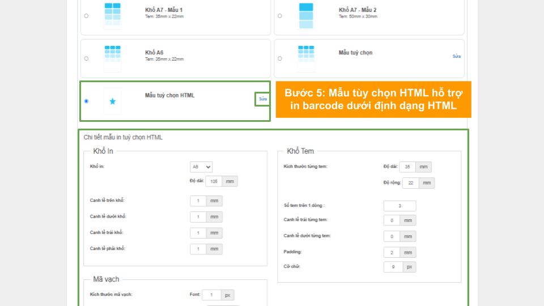
Task: Click the Khổ A6 grid template icon
Action: pos(112,58)
